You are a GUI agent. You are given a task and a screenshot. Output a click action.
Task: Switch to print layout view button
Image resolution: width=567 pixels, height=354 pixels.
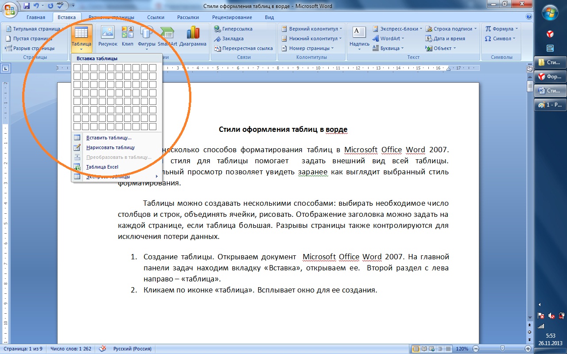(x=416, y=349)
